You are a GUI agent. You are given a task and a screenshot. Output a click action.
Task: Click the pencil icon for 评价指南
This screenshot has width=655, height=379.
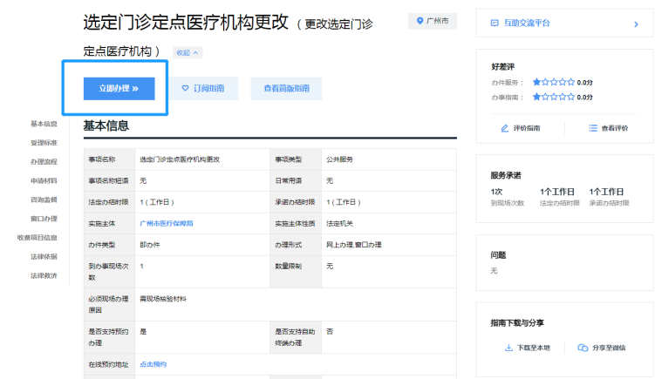pyautogui.click(x=505, y=128)
